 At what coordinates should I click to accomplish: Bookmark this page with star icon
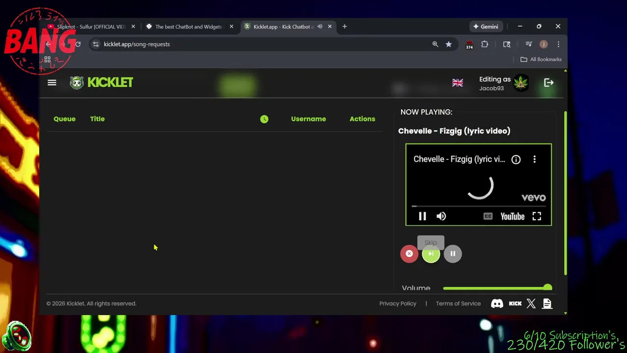pos(449,44)
